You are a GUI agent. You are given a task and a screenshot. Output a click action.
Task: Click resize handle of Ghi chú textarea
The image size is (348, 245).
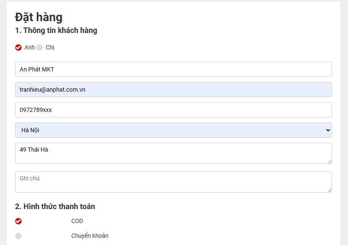click(x=329, y=190)
